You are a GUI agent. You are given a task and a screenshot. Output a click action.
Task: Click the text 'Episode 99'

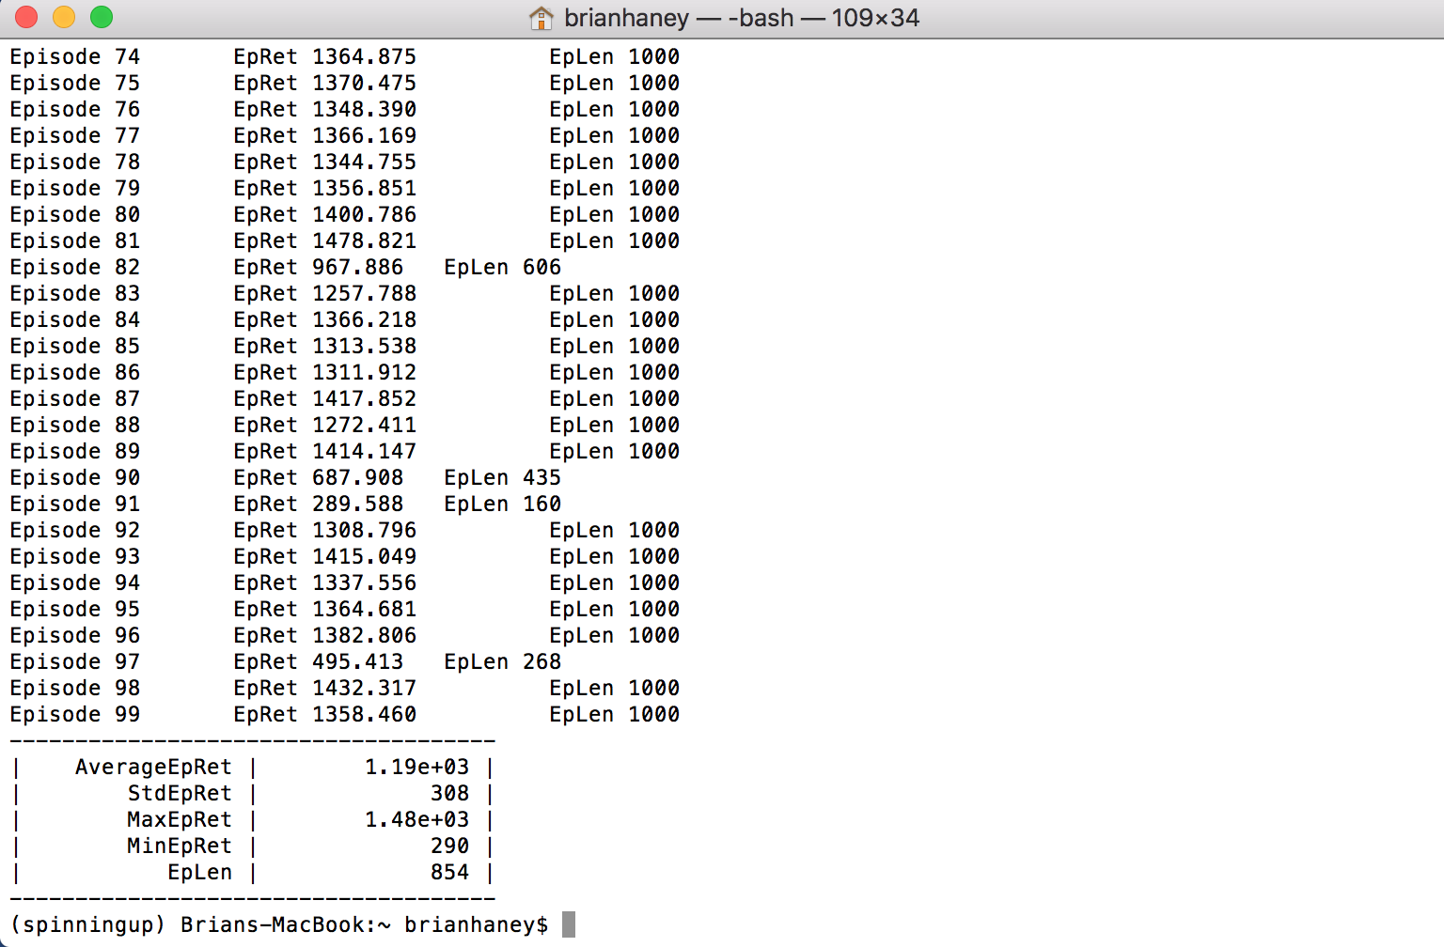[x=75, y=714]
